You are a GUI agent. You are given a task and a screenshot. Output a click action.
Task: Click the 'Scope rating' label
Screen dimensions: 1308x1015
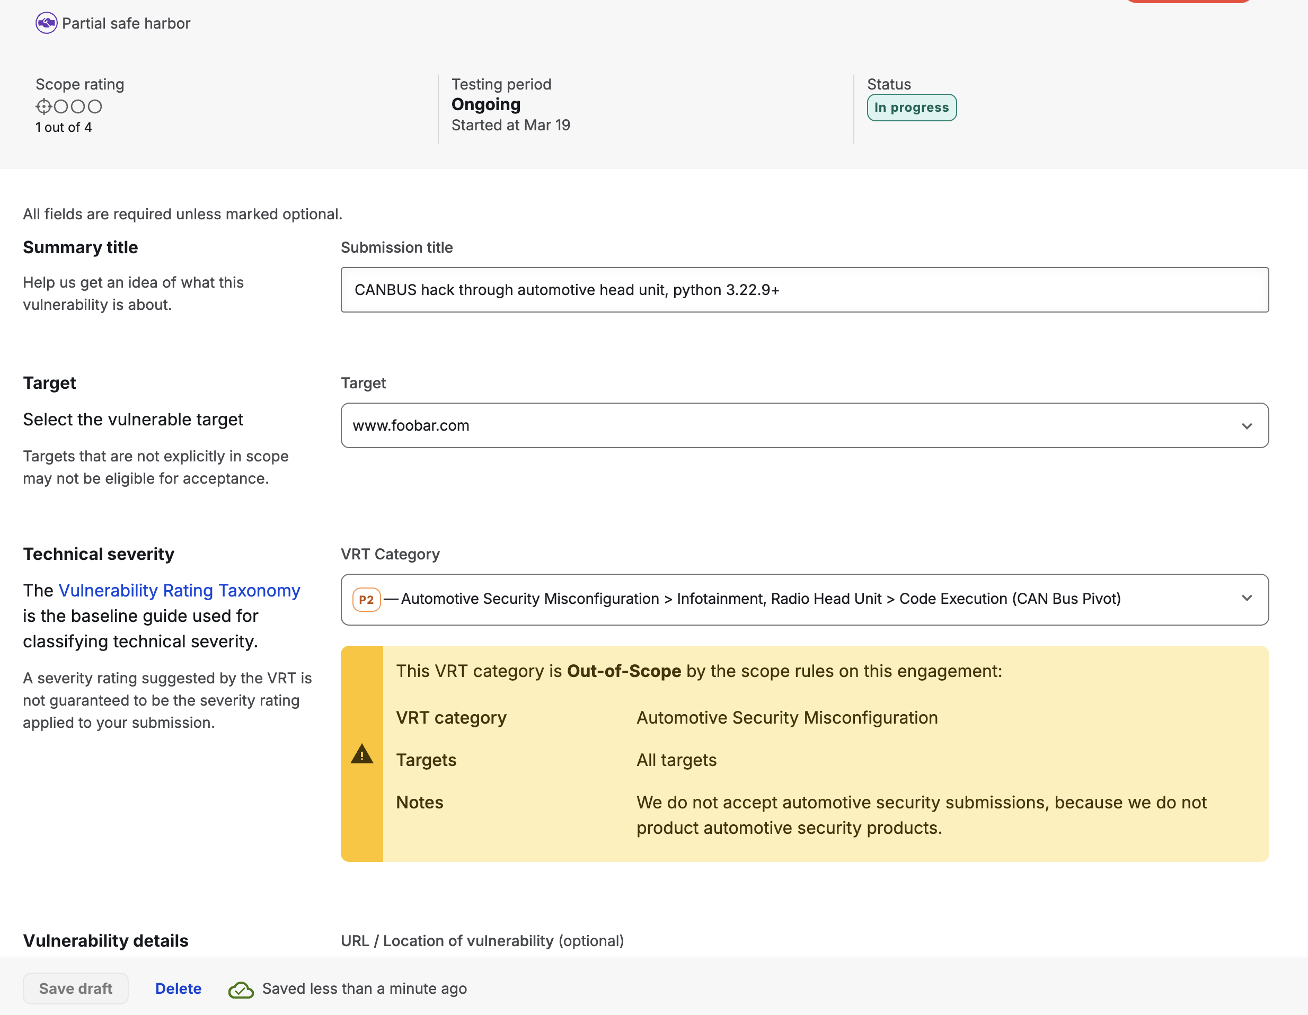point(79,84)
